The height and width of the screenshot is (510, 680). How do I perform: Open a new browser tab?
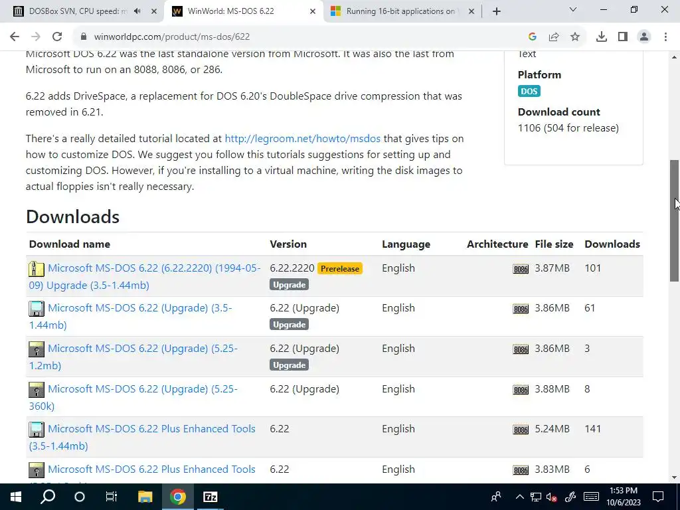click(497, 11)
